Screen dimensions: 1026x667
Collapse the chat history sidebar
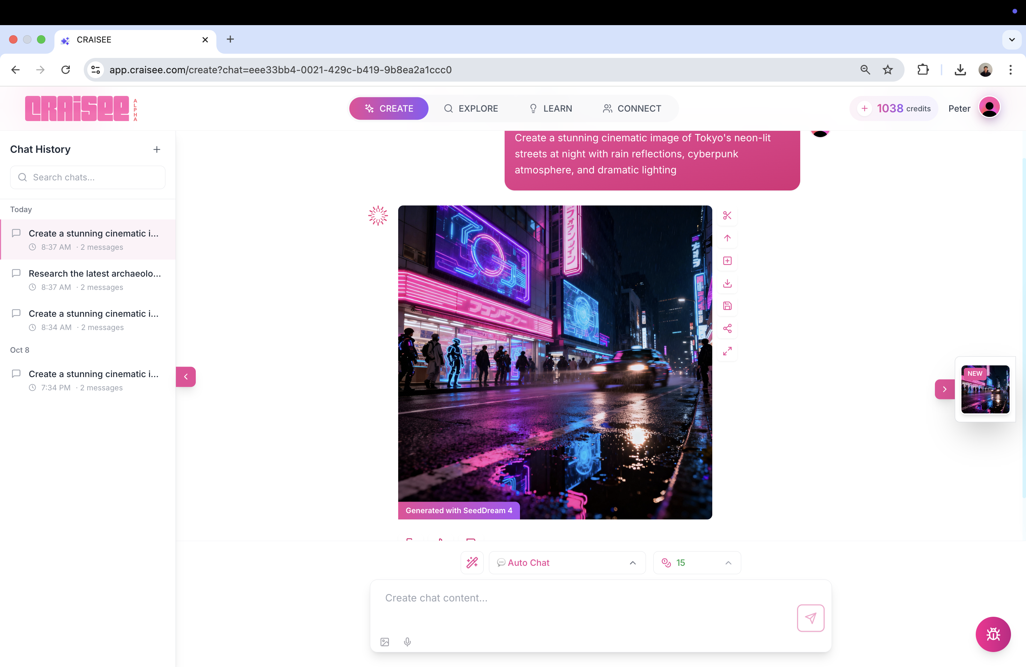pos(186,377)
